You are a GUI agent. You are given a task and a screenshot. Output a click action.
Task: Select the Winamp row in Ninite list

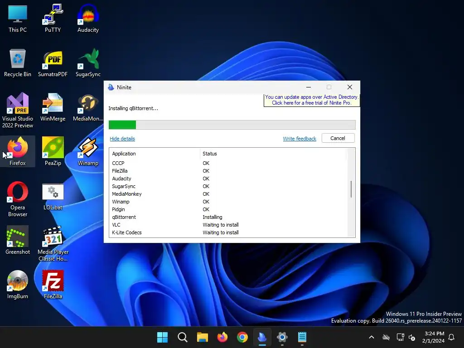pos(228,202)
